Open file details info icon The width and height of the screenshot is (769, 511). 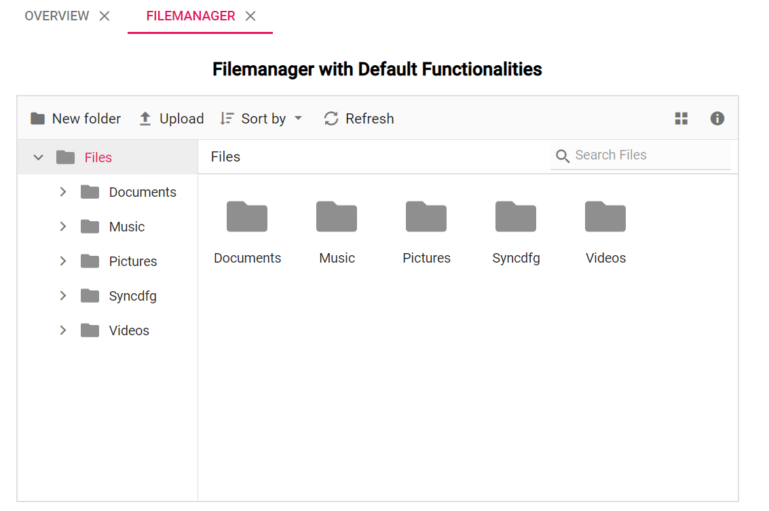[x=717, y=118]
